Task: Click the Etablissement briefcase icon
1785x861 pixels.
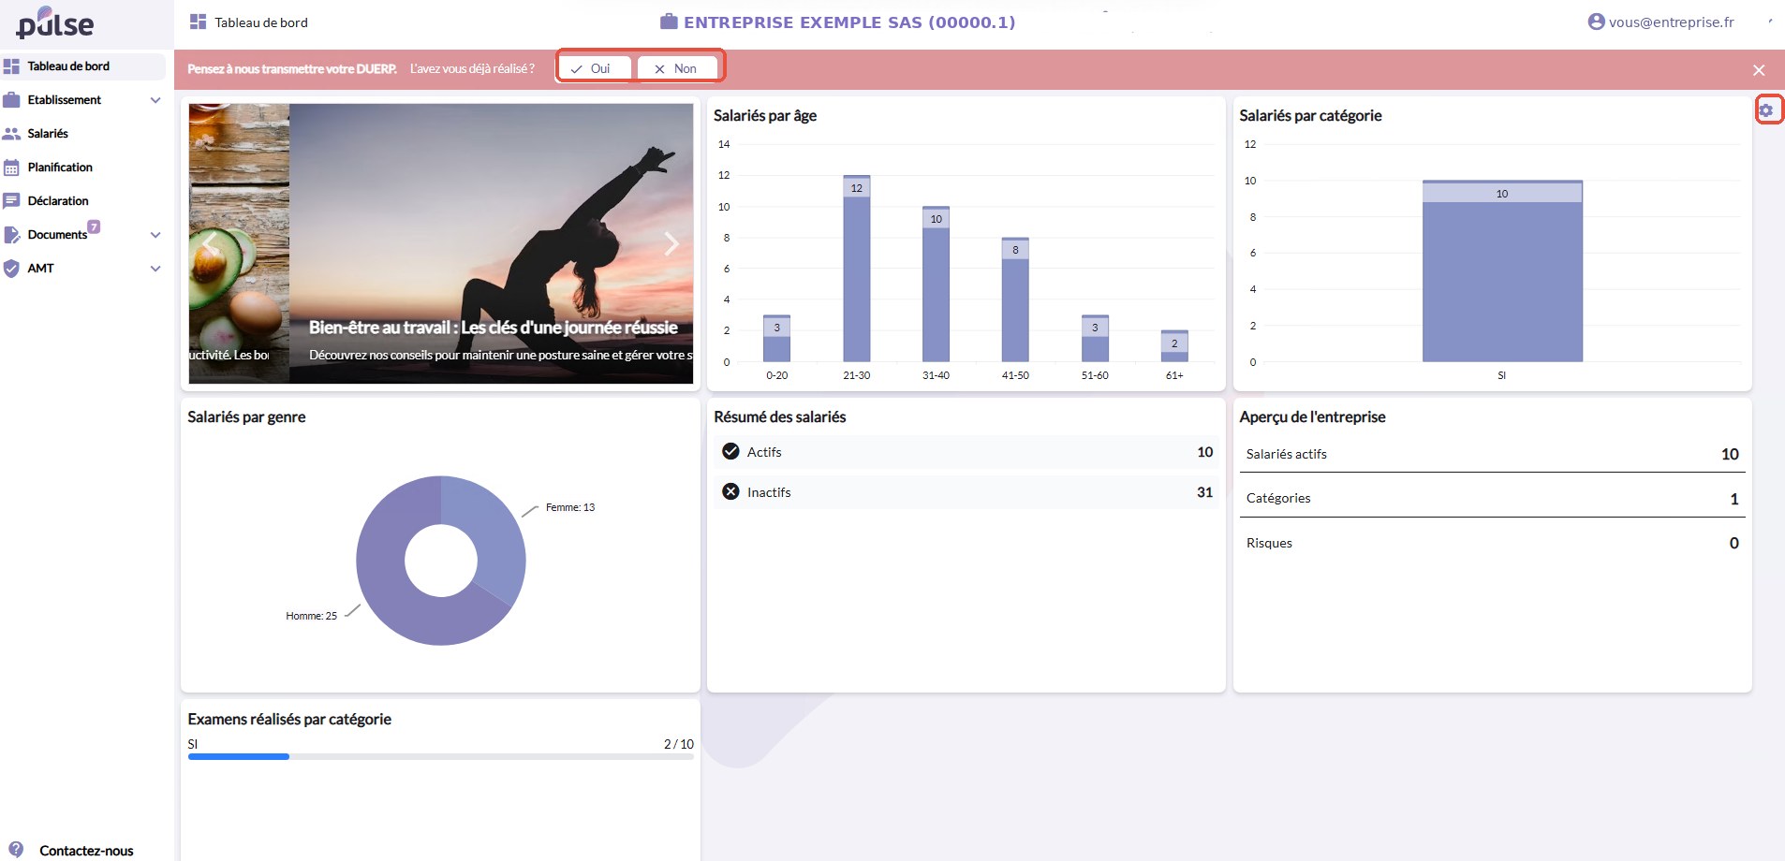Action: (11, 100)
